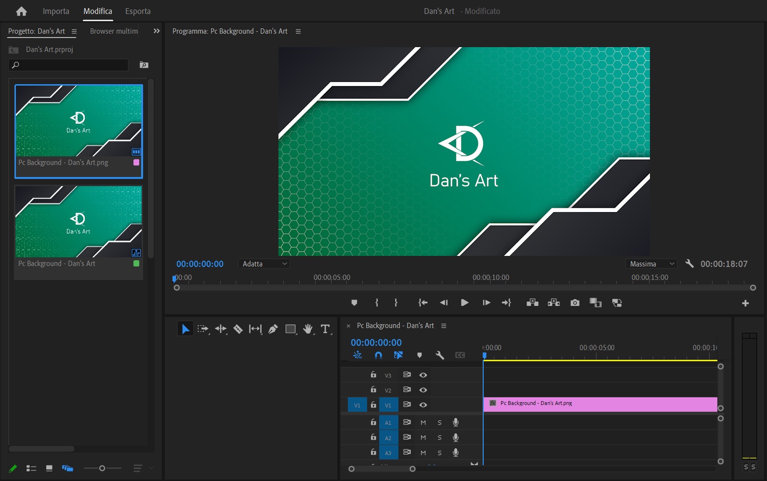The image size is (767, 481).
Task: Toggle V3 track output eye
Action: click(423, 375)
